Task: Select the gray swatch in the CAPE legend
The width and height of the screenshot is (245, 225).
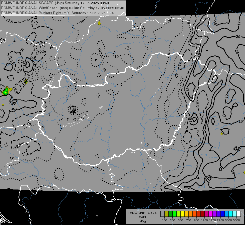Action: 162,214
